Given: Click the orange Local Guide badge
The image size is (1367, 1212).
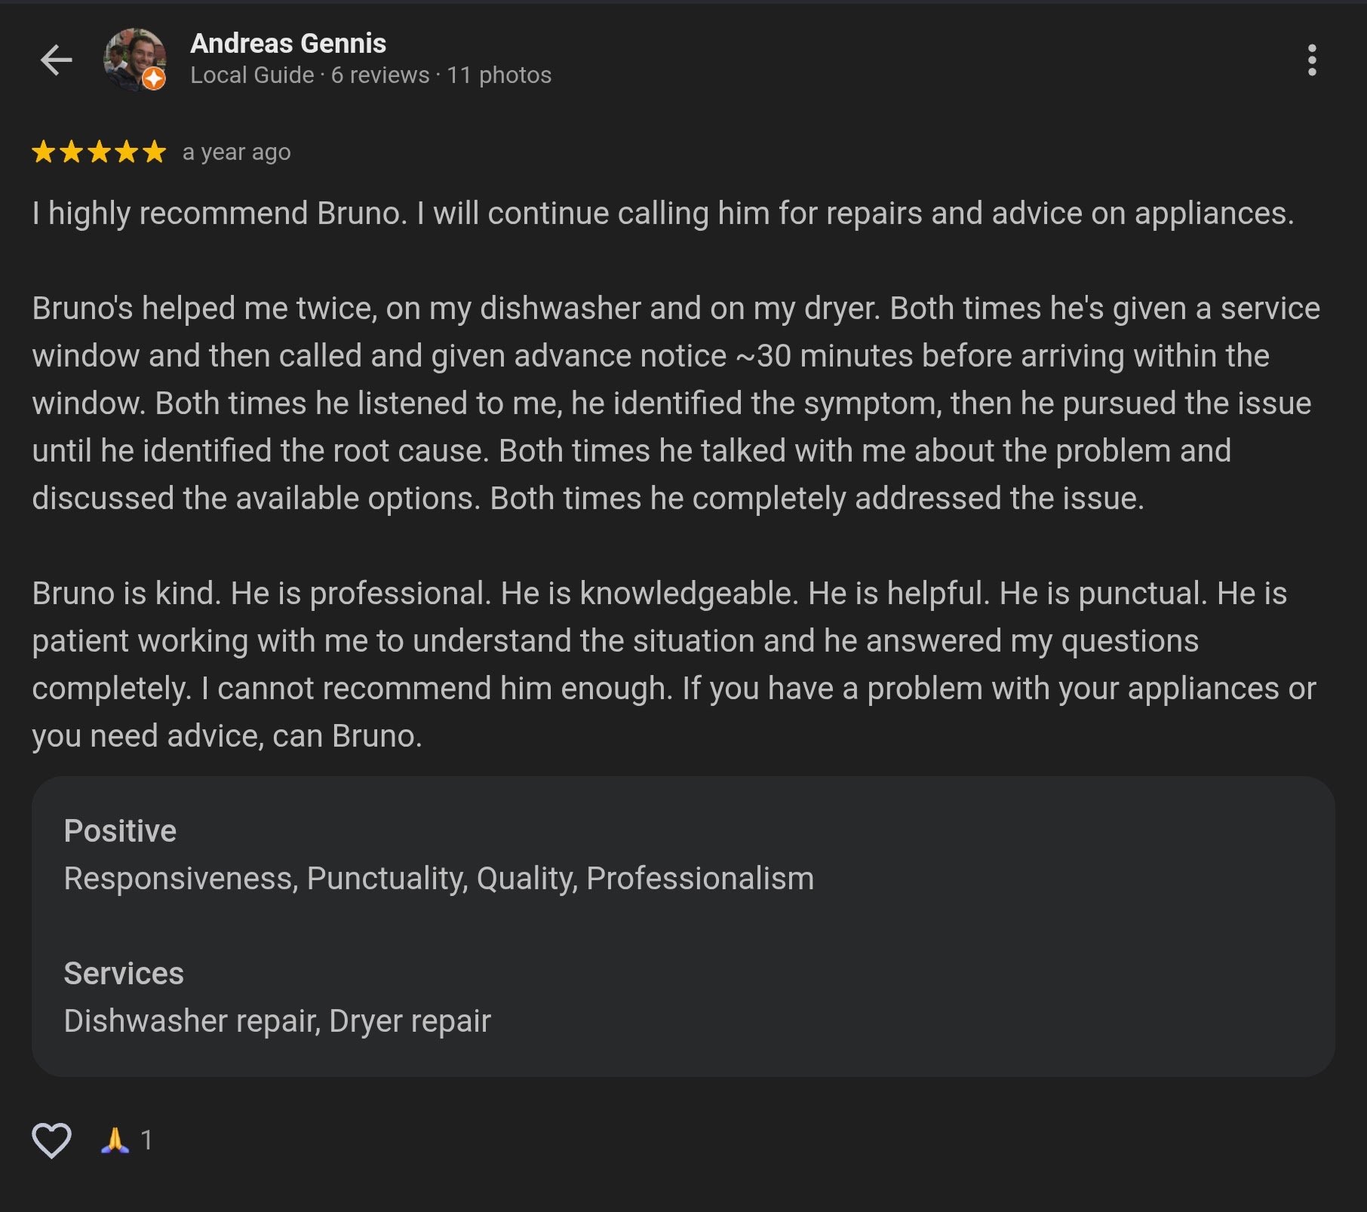Looking at the screenshot, I should pos(154,78).
